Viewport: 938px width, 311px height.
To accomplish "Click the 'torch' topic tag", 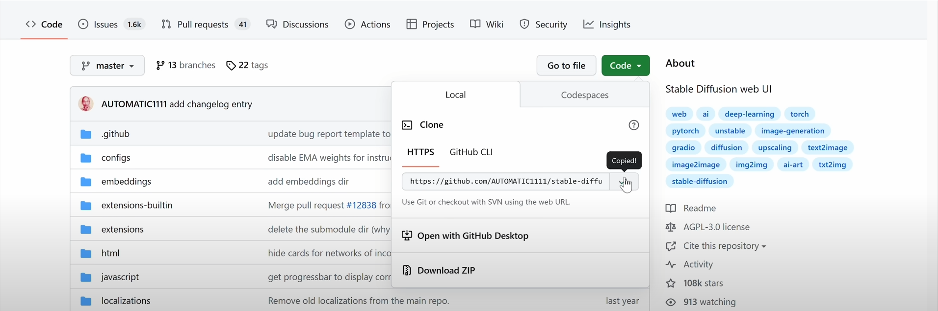I will tap(799, 114).
